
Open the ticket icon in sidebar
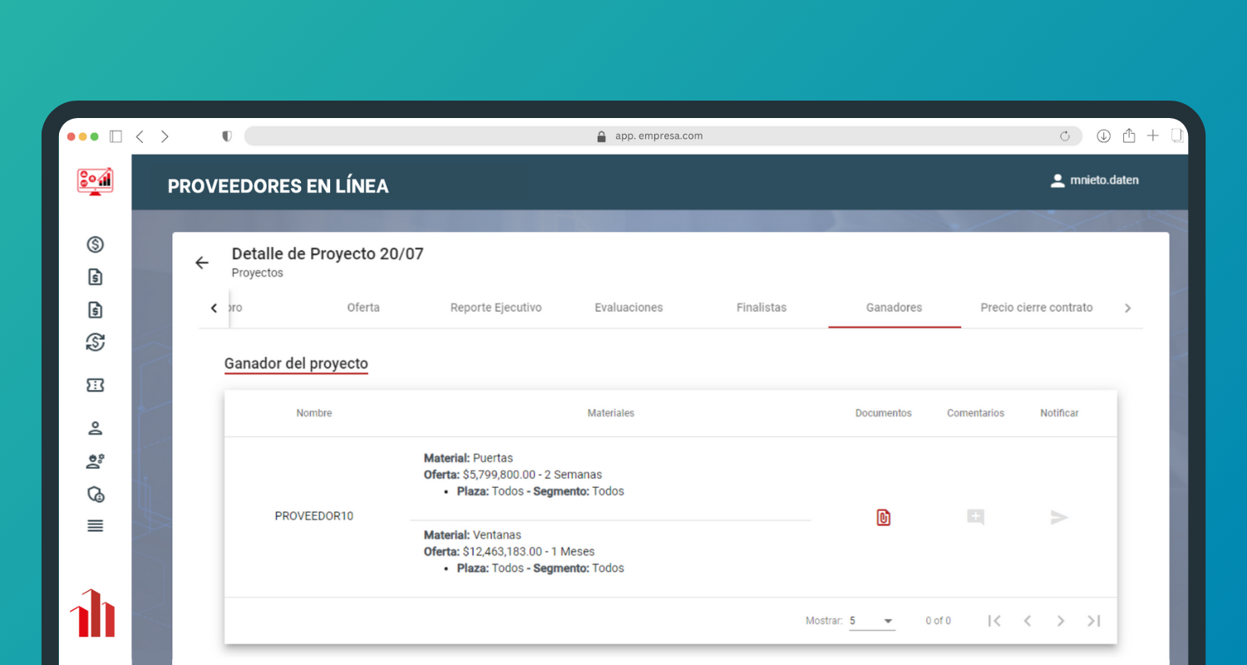pyautogui.click(x=96, y=385)
